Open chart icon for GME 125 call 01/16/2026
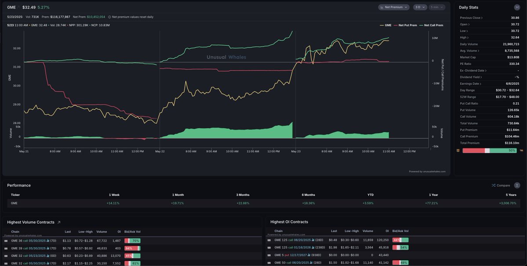Viewport: 527px width, 266px height. (x=313, y=248)
